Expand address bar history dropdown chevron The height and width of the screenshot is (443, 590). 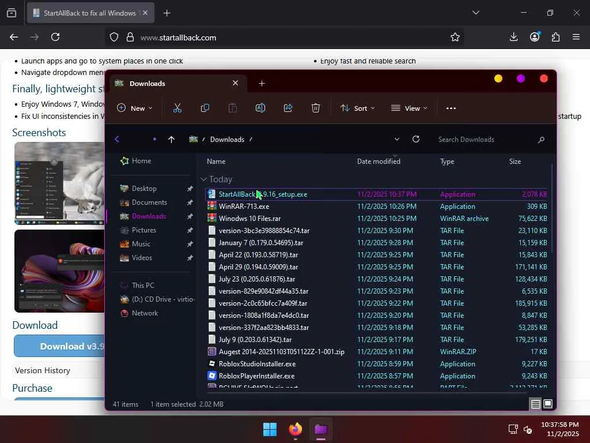pos(396,139)
